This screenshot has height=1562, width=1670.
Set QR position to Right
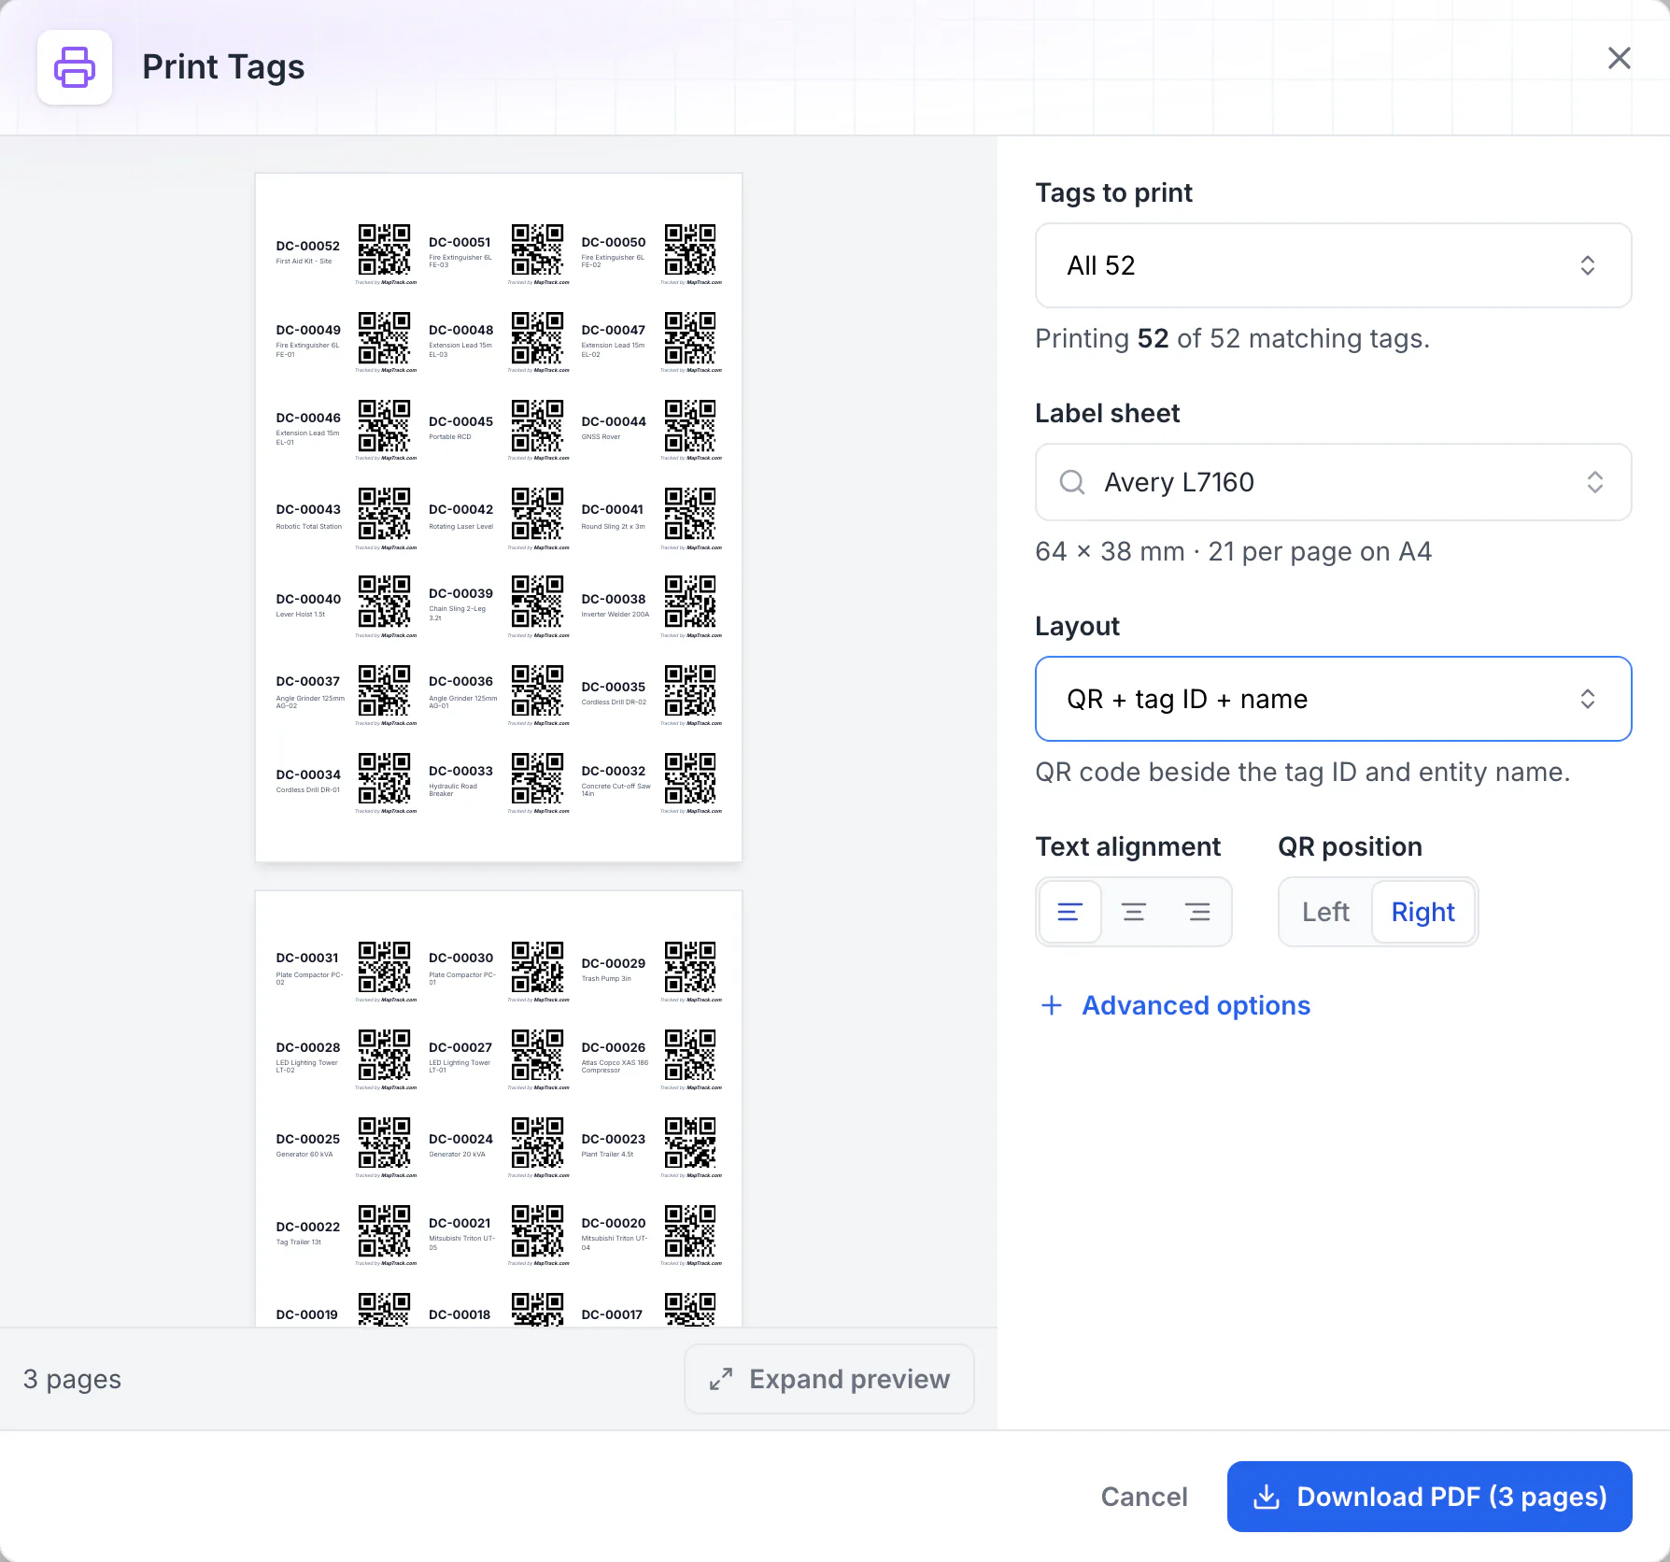click(x=1422, y=912)
